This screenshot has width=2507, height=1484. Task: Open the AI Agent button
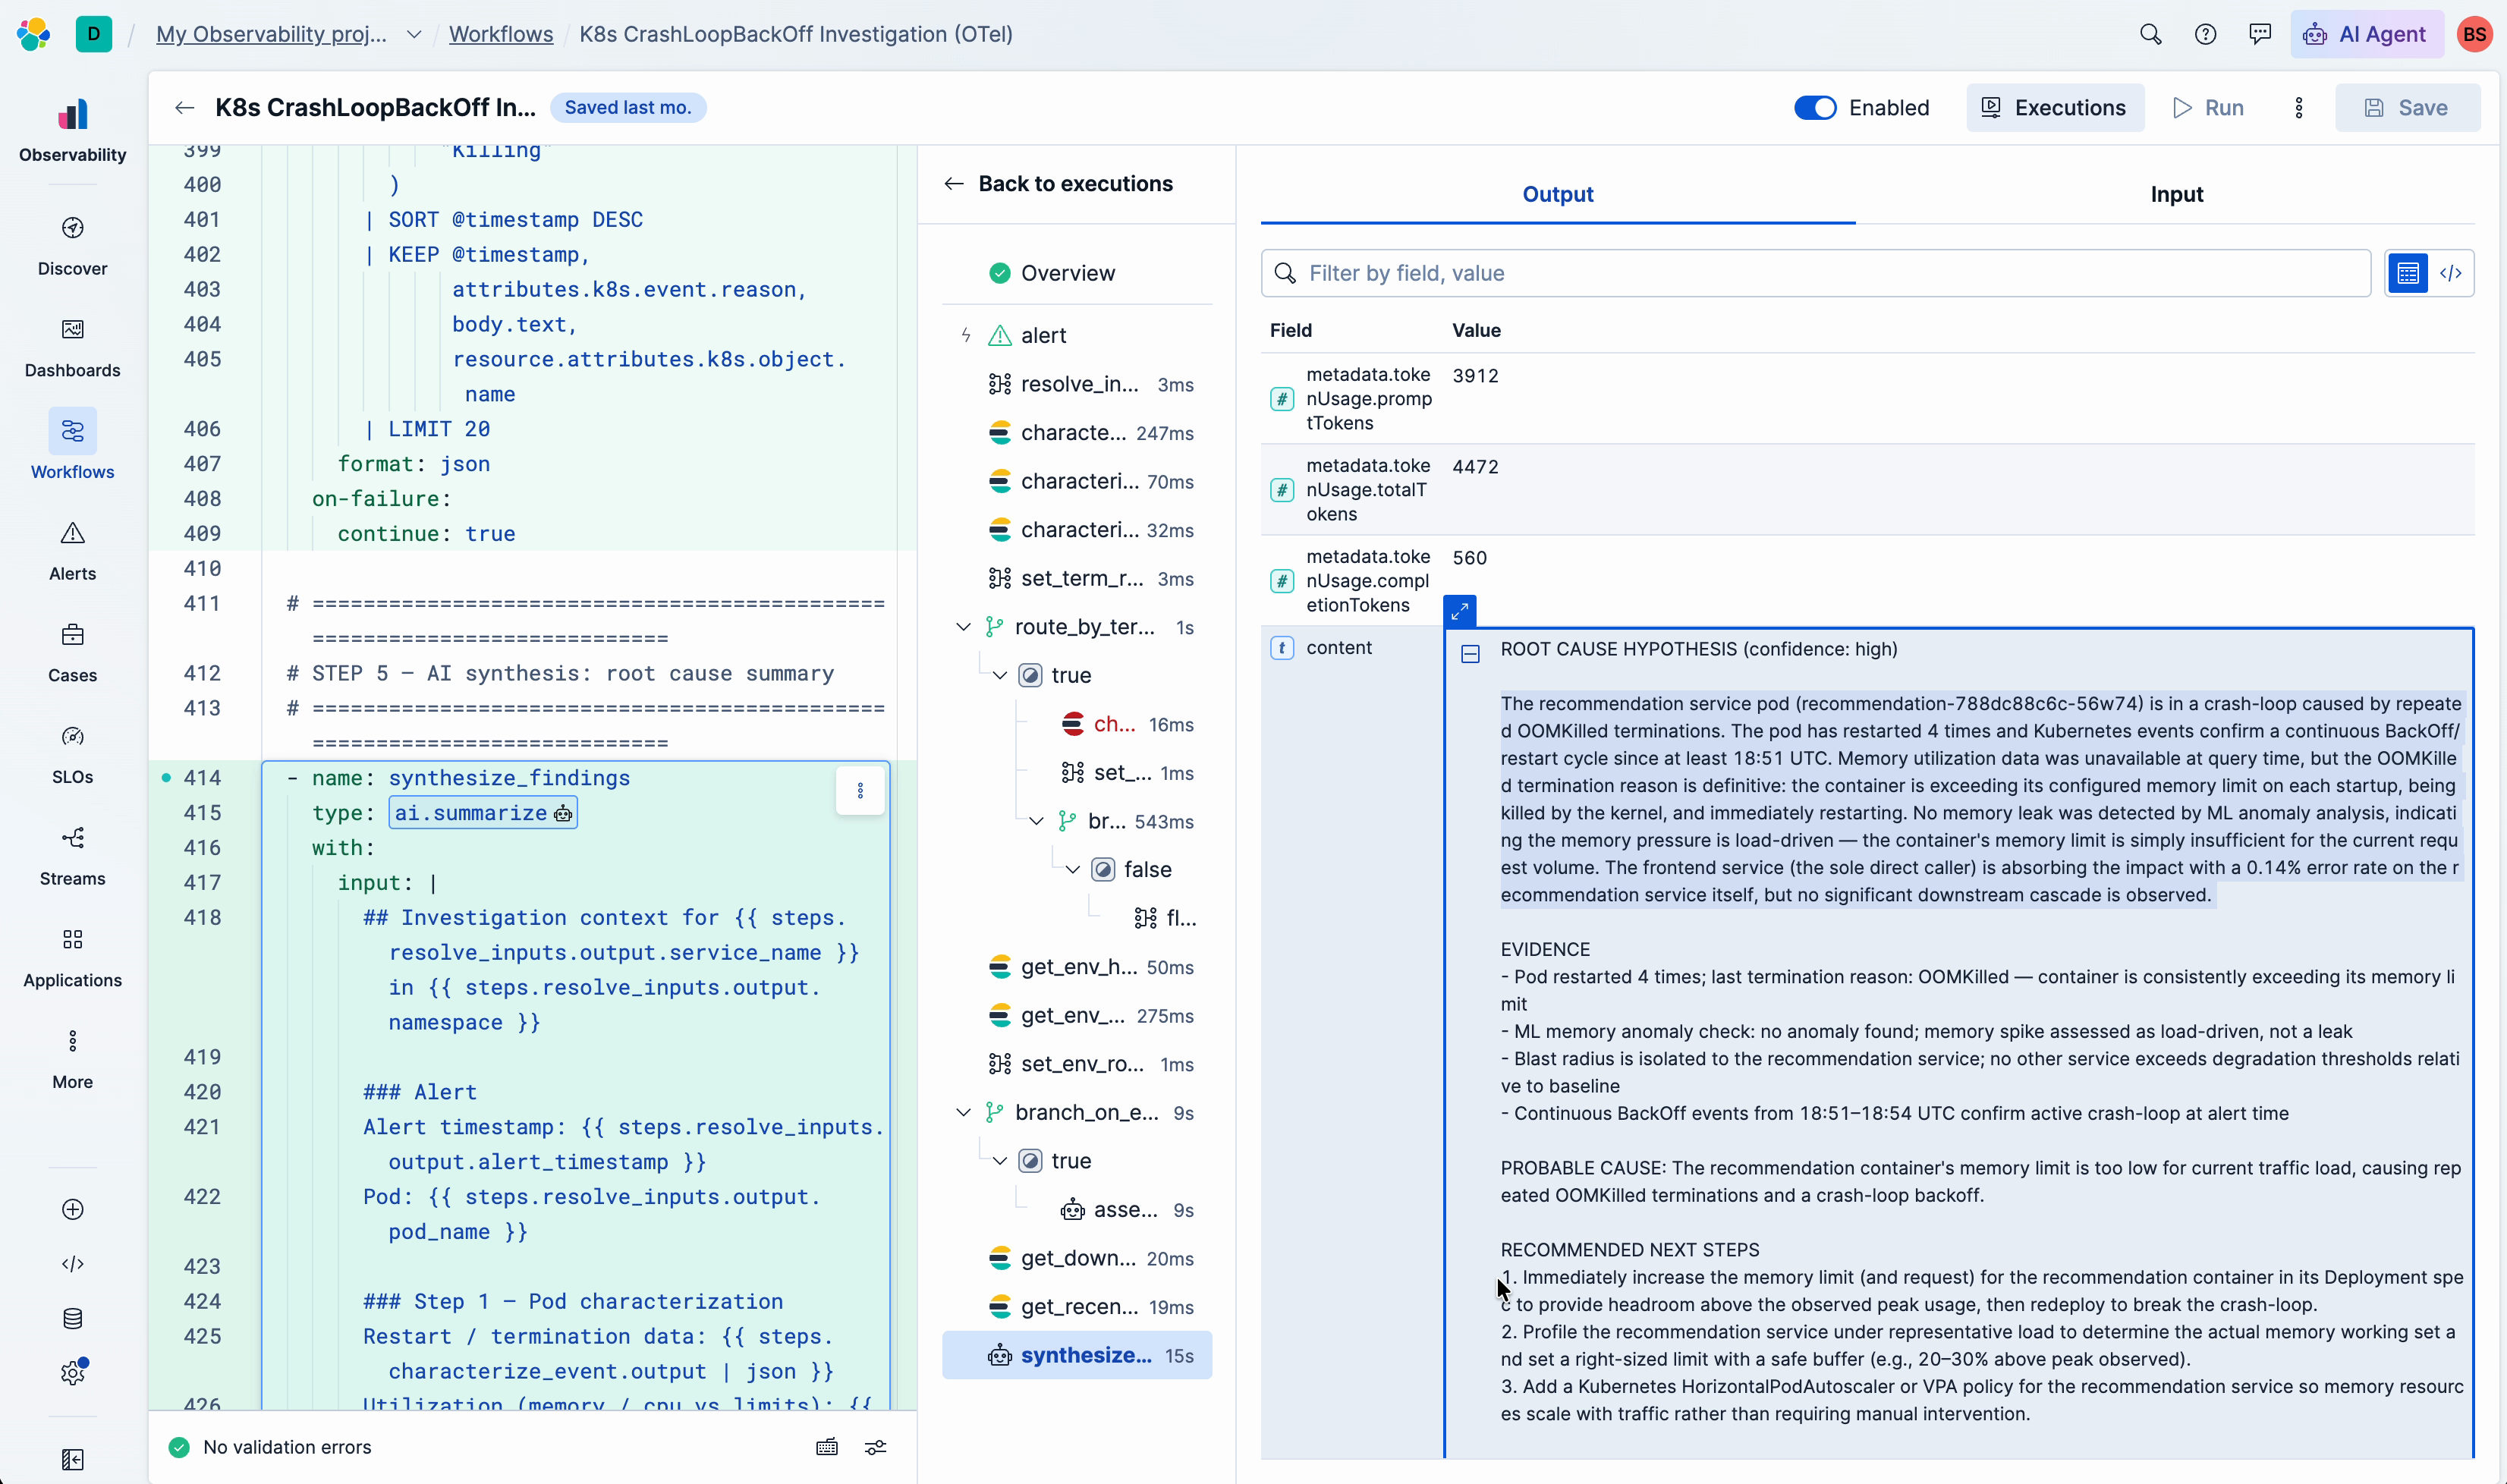tap(2366, 34)
